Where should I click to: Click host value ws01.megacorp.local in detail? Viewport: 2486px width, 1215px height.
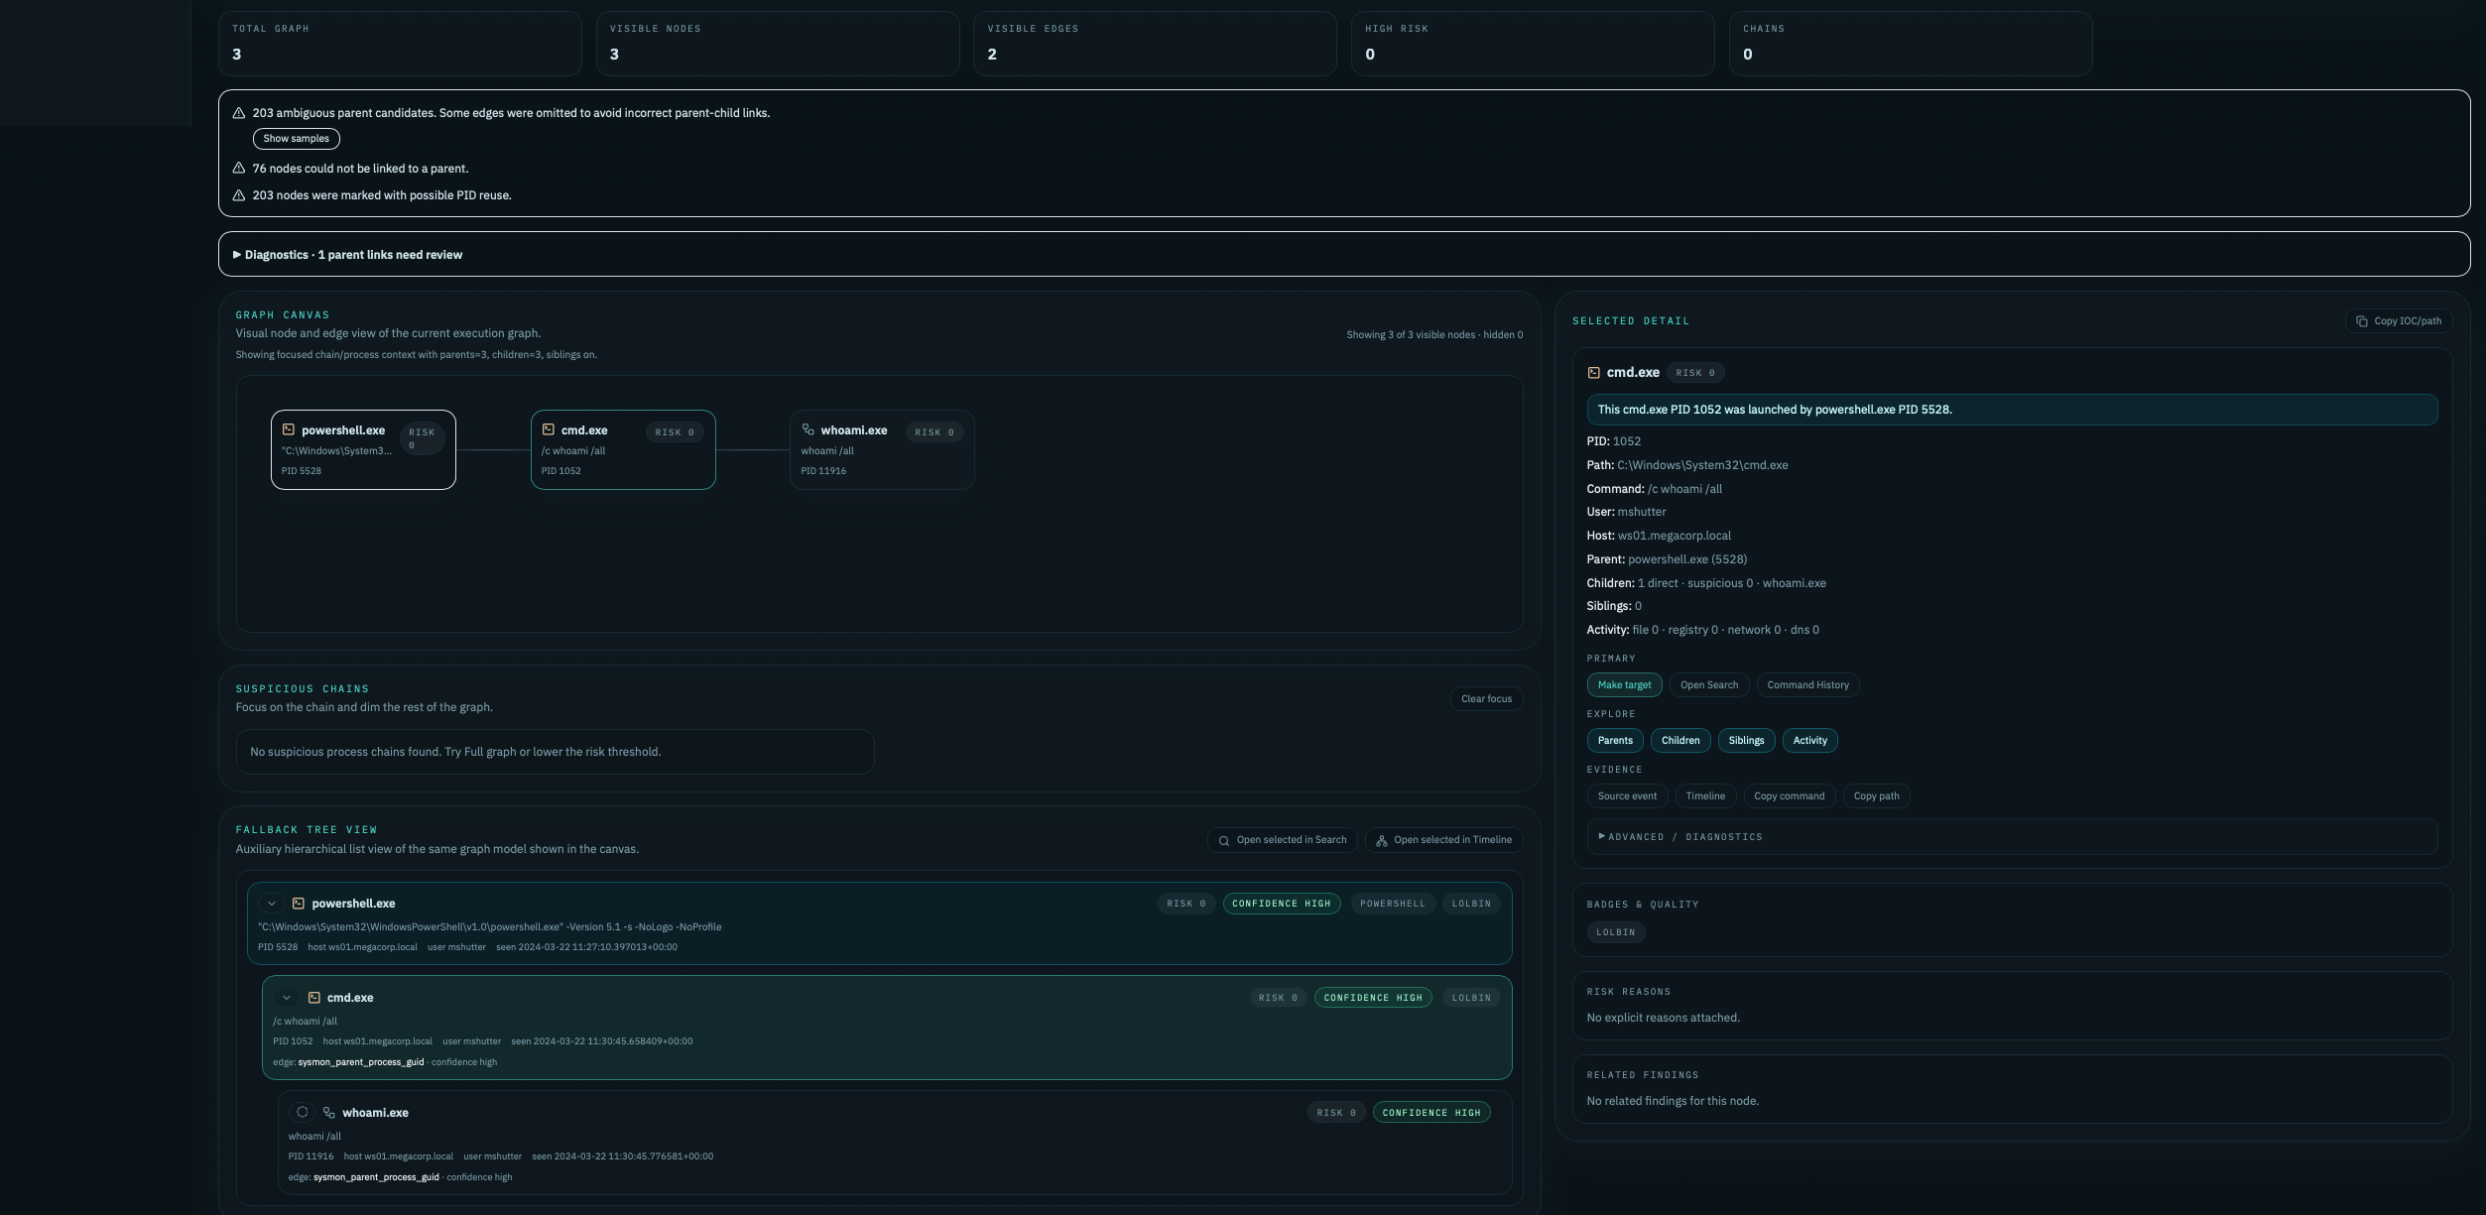click(1675, 536)
